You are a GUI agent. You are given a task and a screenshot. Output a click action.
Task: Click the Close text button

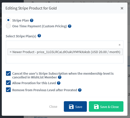pyautogui.click(x=53, y=106)
